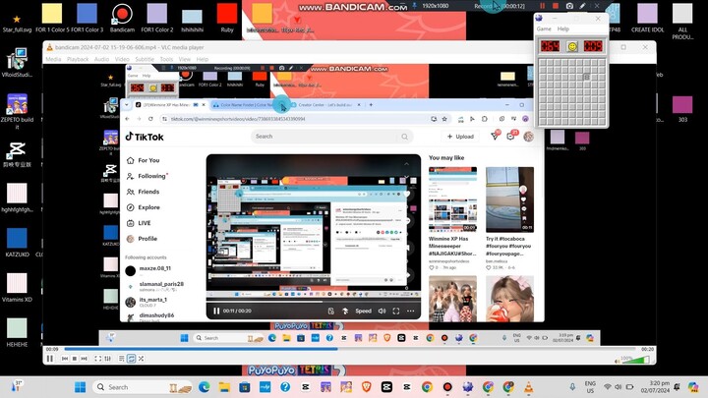Open the Minesweeper Help menu

563,28
